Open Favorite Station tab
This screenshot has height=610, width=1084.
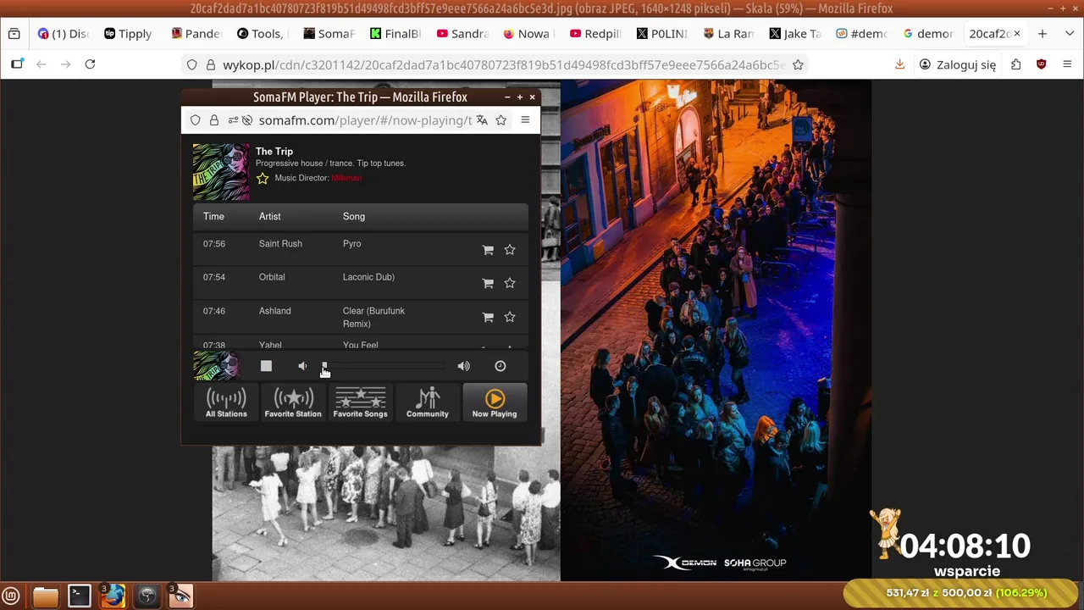[x=293, y=402]
